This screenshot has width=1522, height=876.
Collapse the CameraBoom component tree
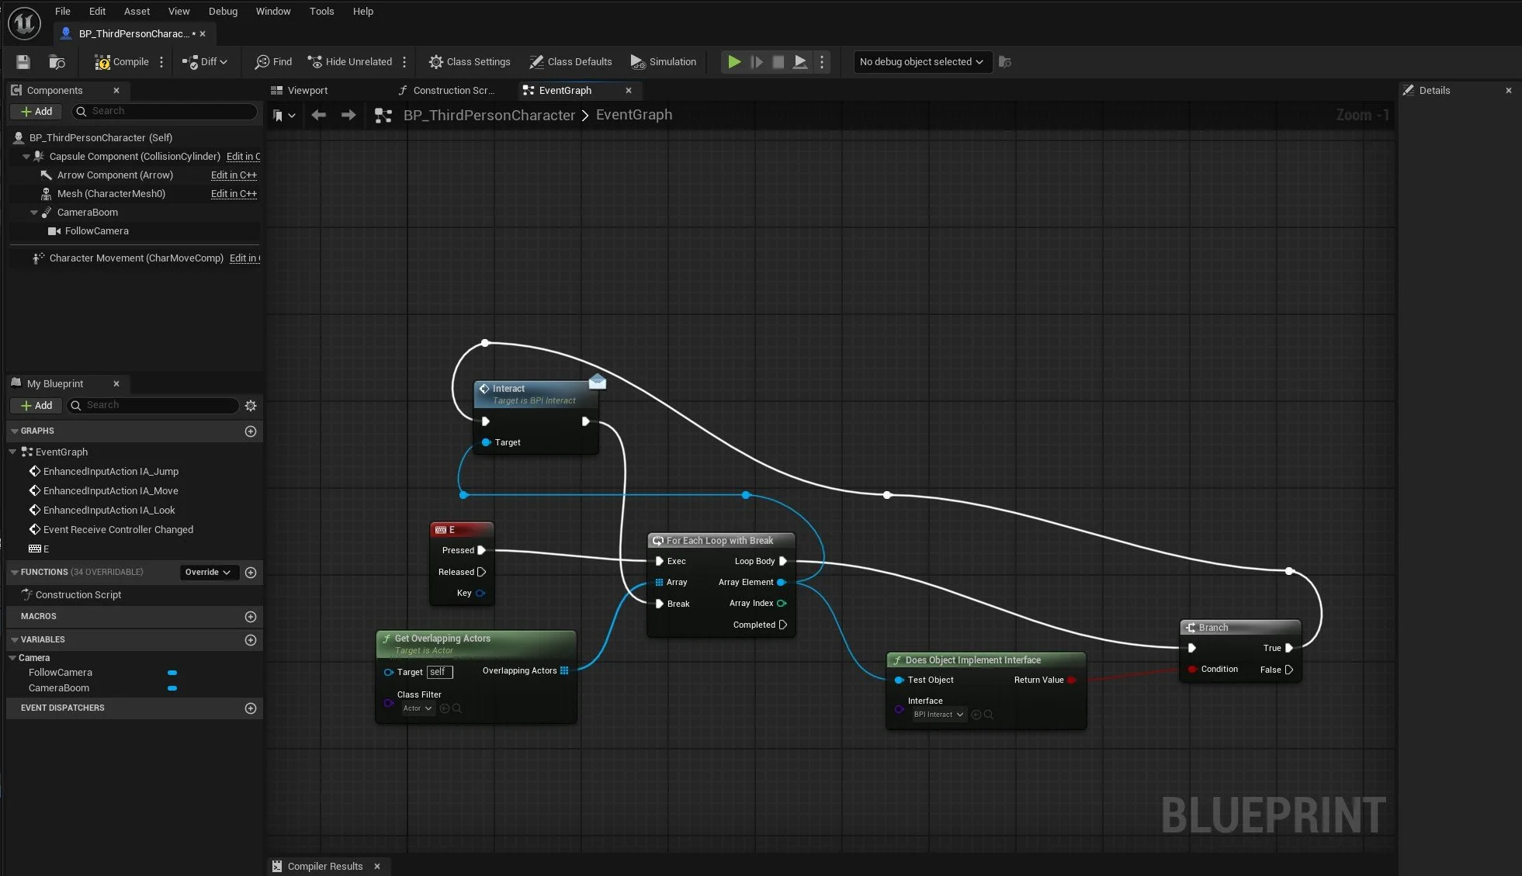click(x=34, y=213)
